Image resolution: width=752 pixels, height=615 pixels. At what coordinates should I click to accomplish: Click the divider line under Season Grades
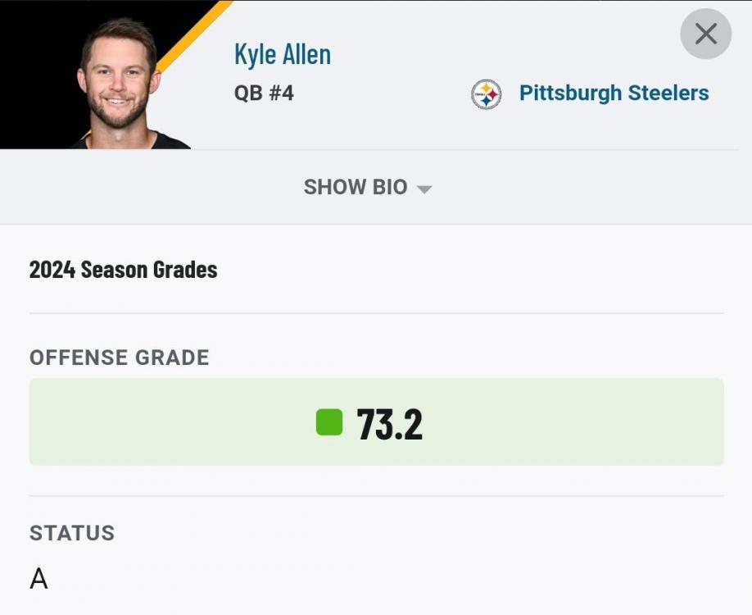pos(376,313)
